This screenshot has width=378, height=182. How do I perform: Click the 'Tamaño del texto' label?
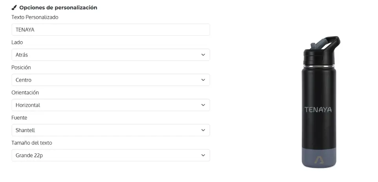[x=32, y=143]
